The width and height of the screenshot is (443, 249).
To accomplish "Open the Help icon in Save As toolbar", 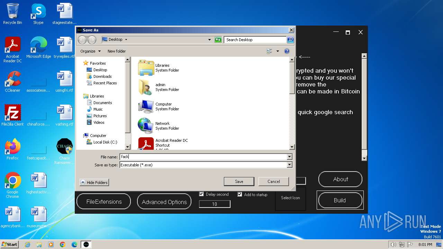I will (x=287, y=51).
